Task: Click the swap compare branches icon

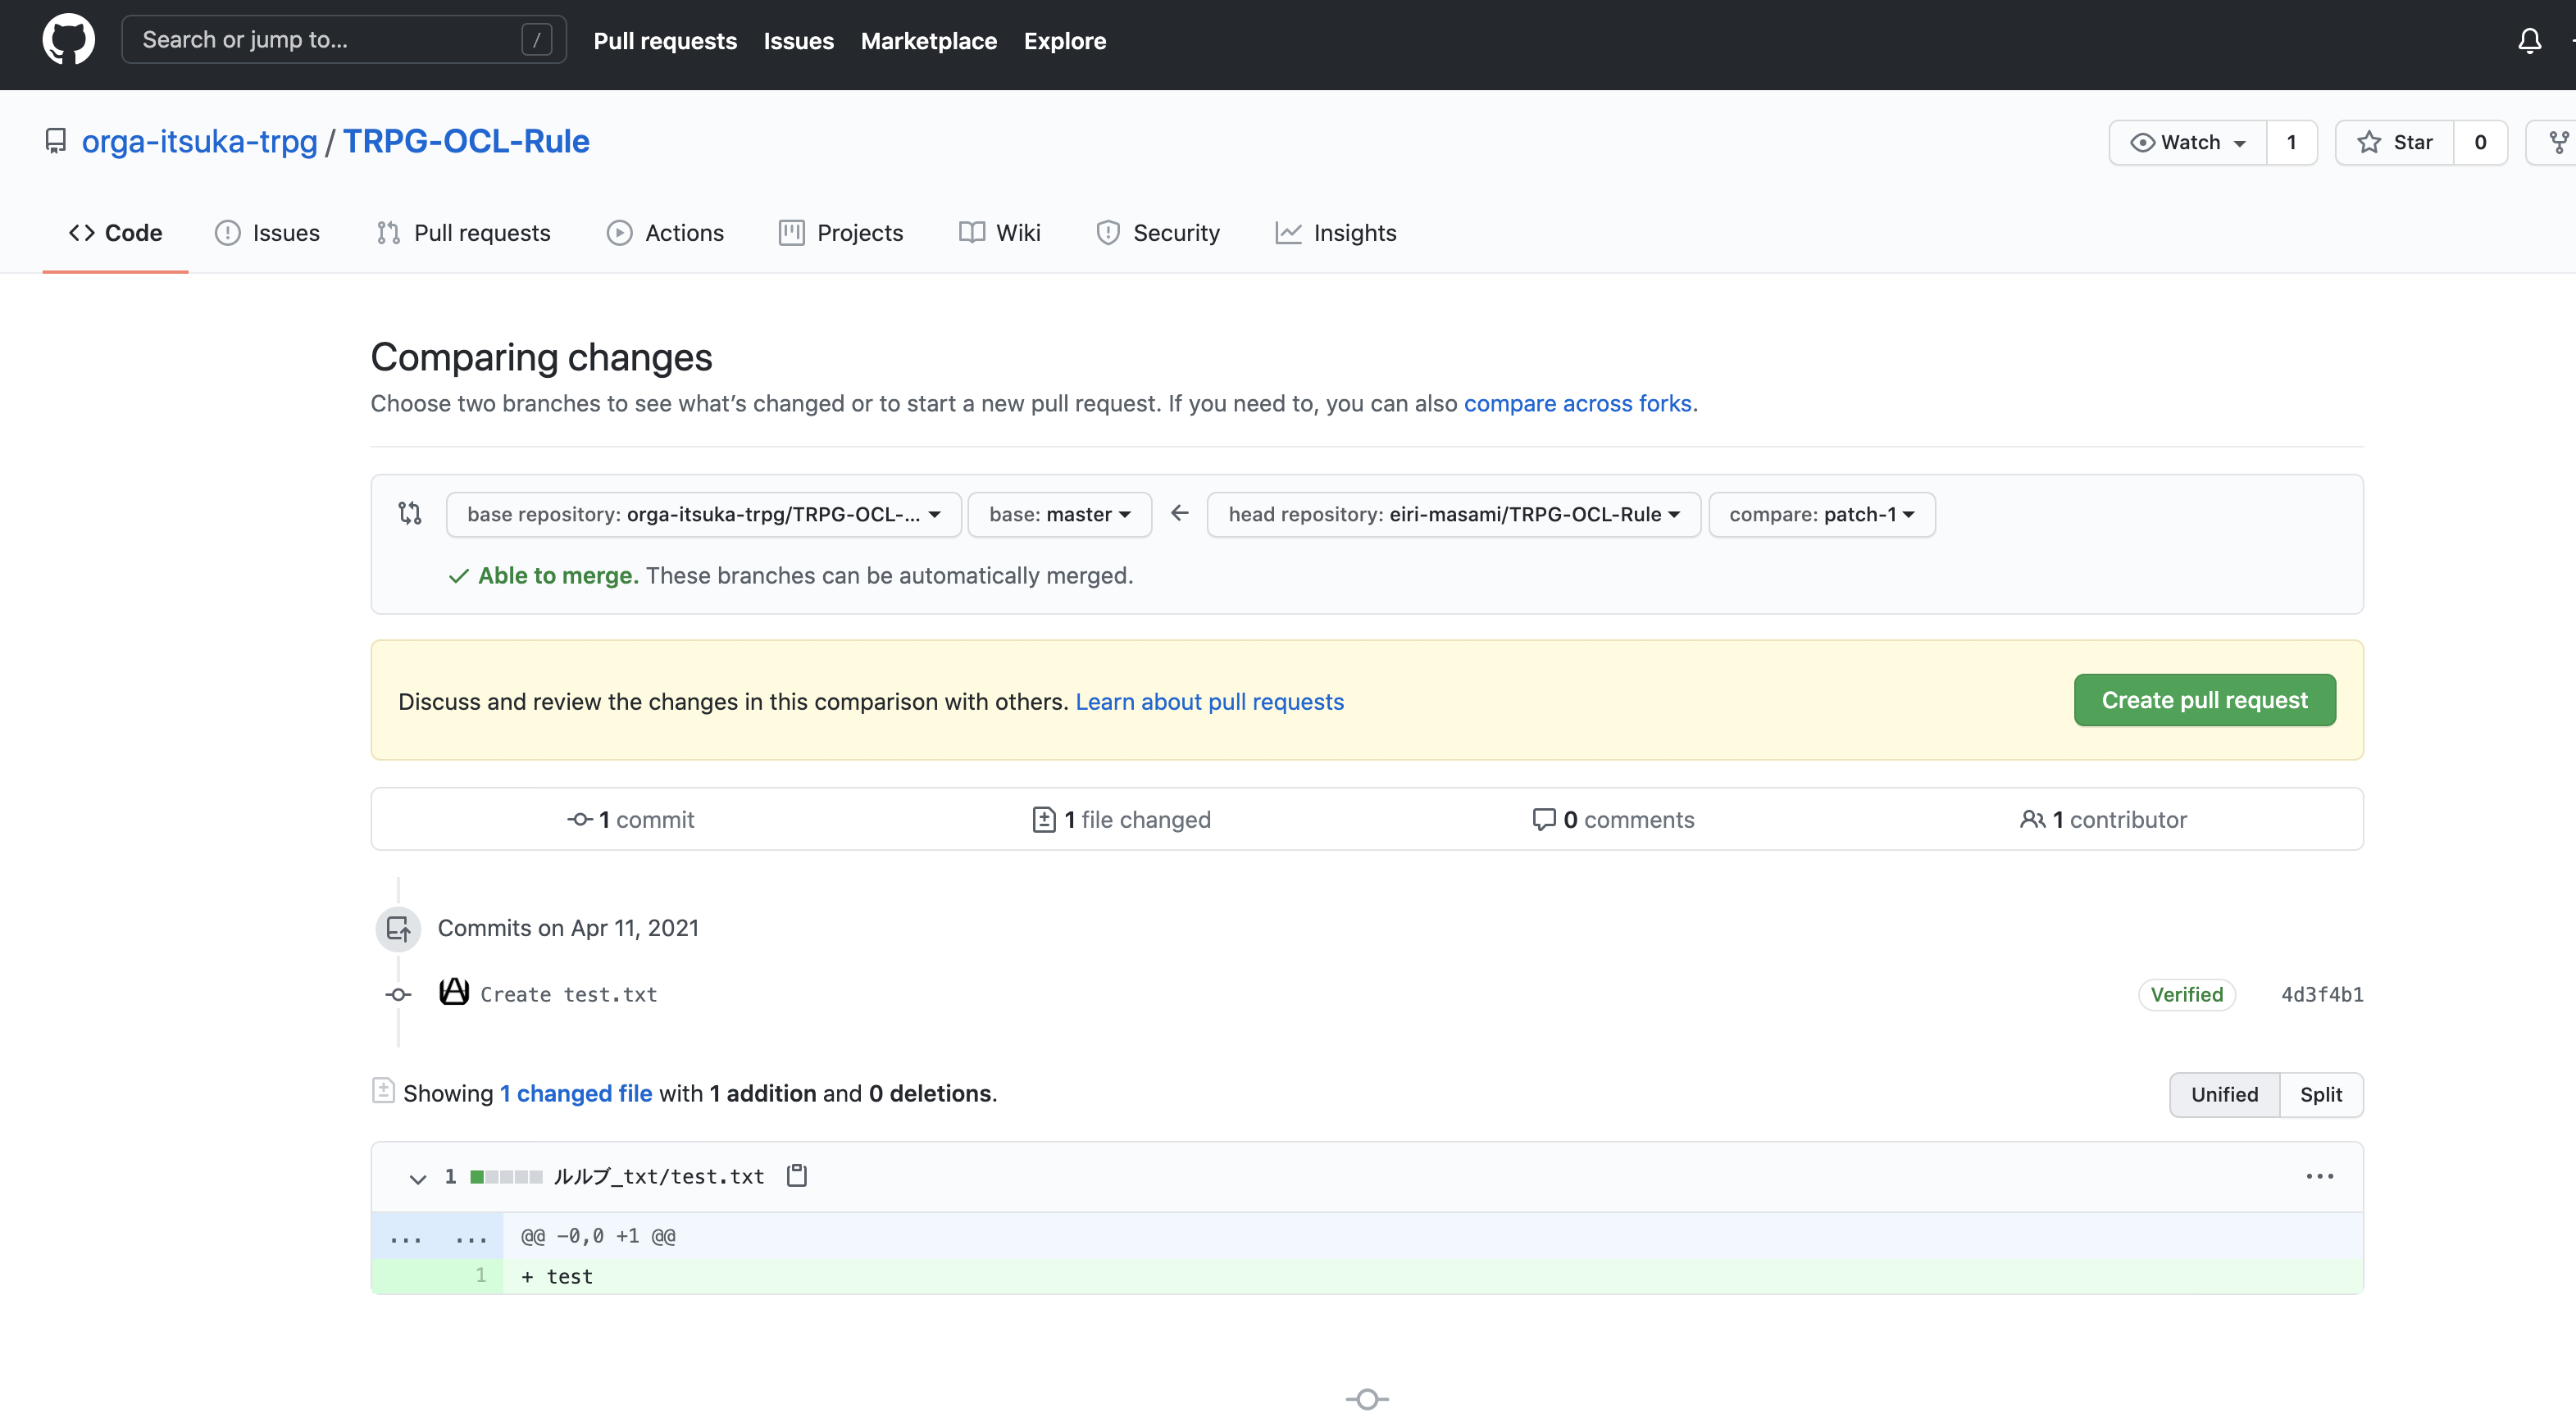Action: click(x=410, y=513)
